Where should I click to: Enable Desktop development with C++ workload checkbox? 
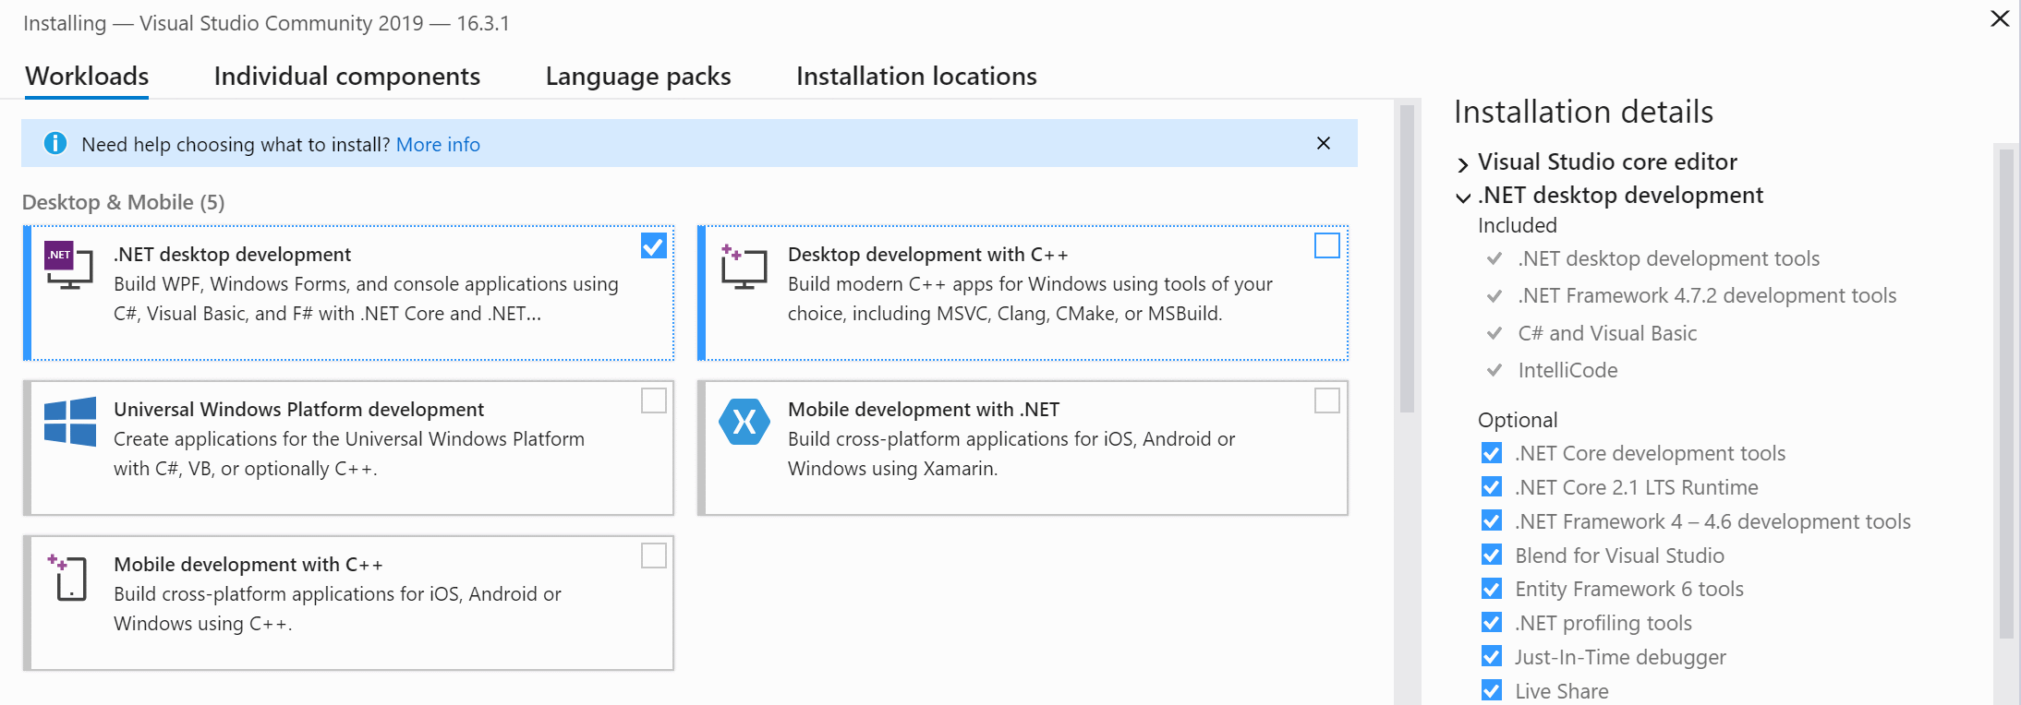pyautogui.click(x=1326, y=245)
